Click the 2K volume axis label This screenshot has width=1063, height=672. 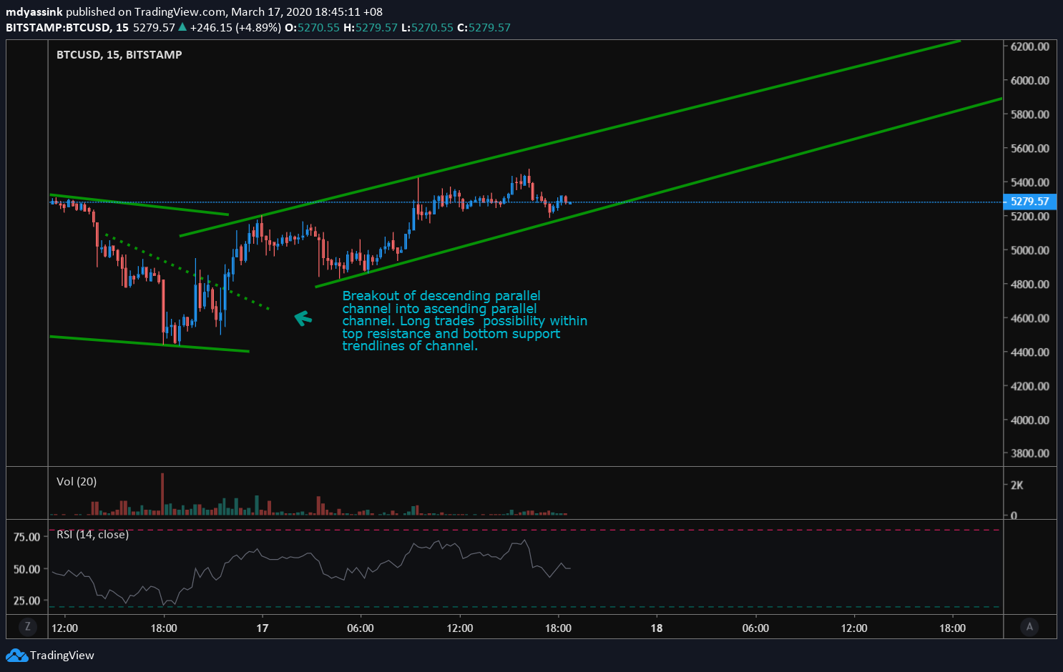coord(1017,485)
